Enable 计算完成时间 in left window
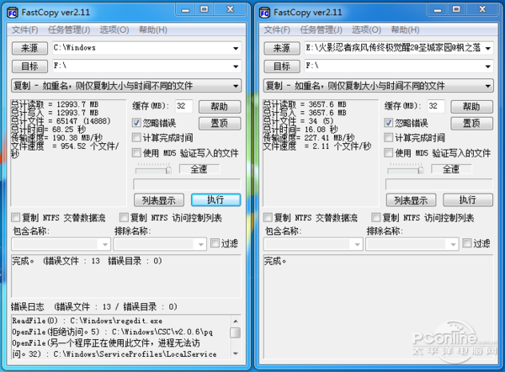505x372 pixels. (136, 138)
